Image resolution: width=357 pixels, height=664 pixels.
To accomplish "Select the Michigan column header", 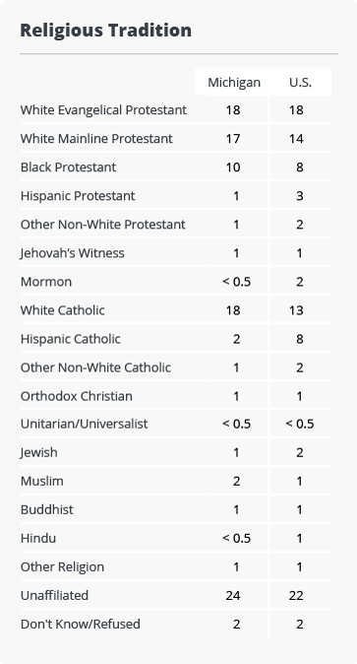I will click(234, 82).
